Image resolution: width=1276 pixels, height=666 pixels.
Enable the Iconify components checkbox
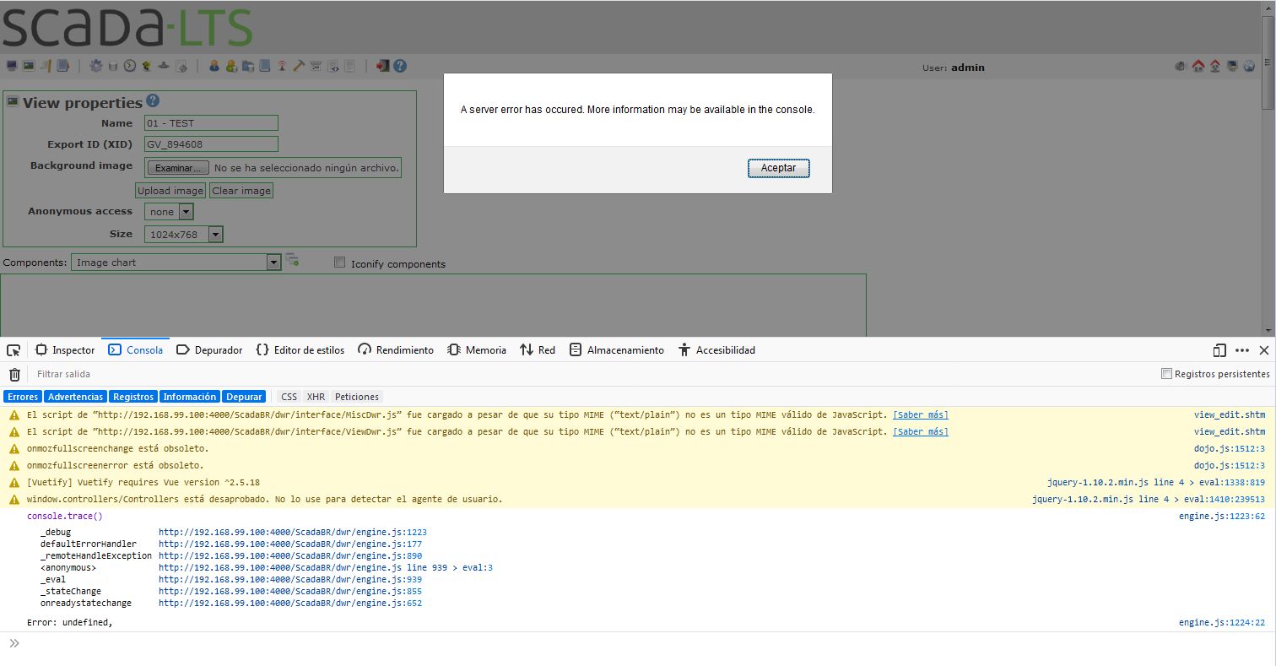[339, 263]
